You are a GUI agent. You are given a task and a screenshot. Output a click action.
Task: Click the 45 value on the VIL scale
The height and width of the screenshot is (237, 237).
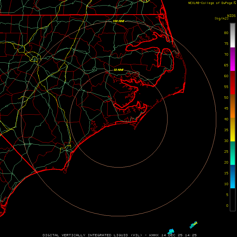pos(226,108)
